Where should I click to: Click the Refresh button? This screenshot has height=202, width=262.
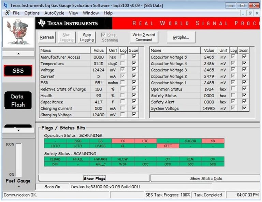[47, 37]
